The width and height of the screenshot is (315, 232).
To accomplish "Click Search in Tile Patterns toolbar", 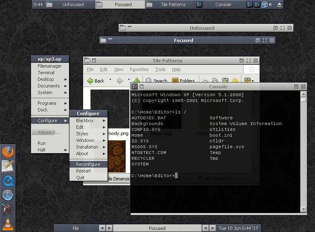I will click(156, 80).
